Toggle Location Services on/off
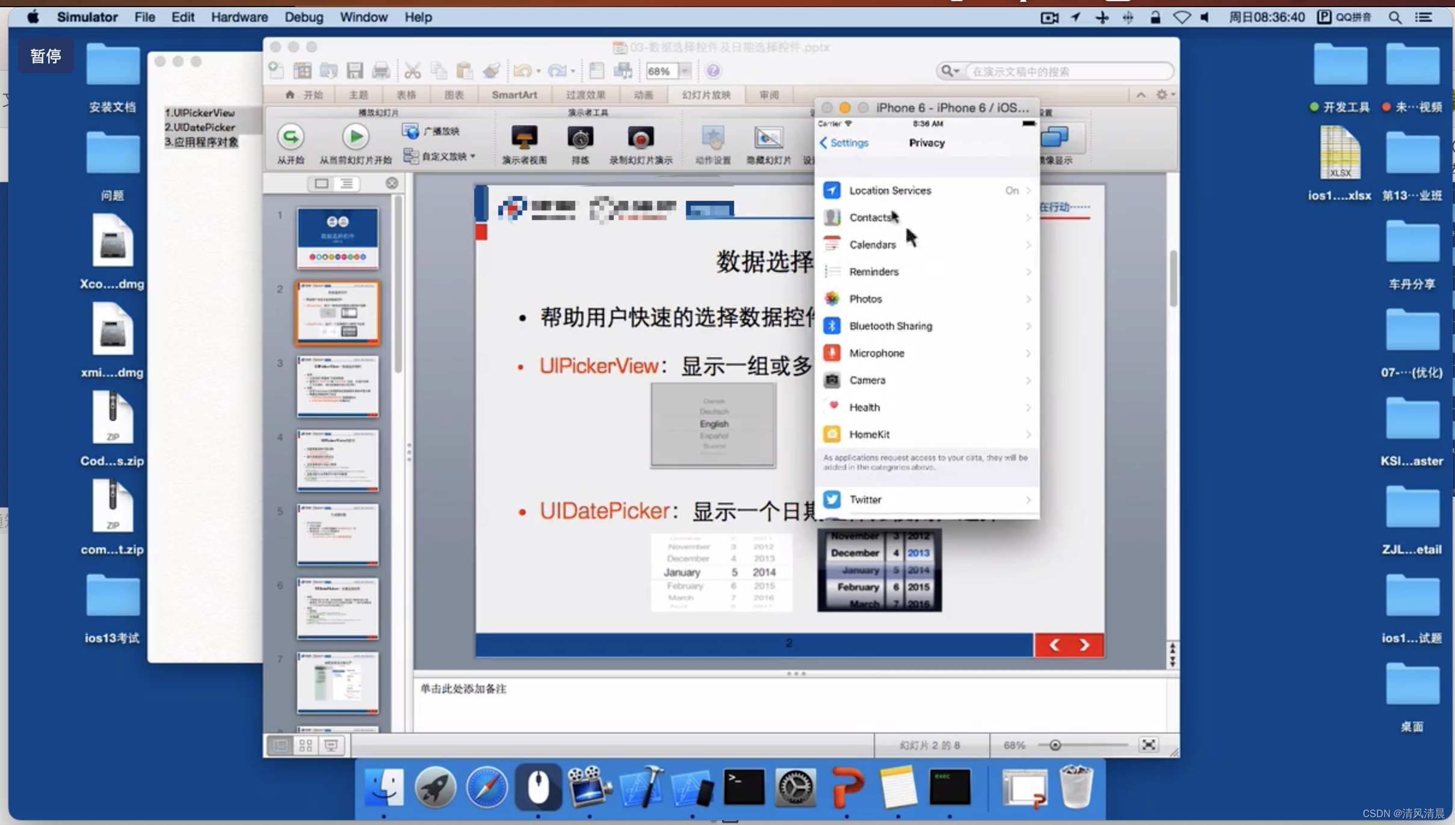1455x825 pixels. 926,190
